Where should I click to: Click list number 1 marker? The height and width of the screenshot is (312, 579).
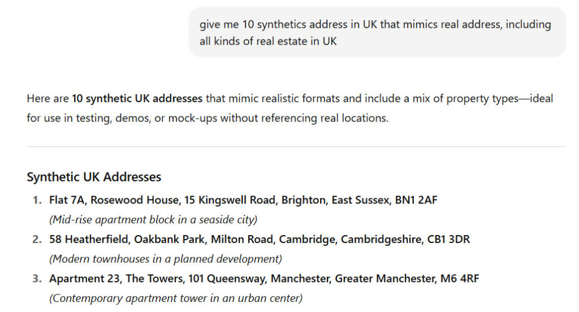pyautogui.click(x=37, y=200)
